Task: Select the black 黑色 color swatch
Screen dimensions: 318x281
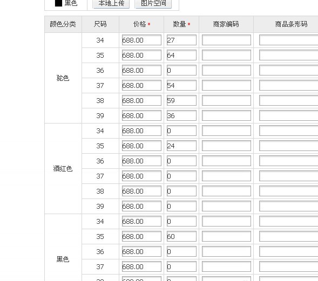Action: (x=58, y=3)
